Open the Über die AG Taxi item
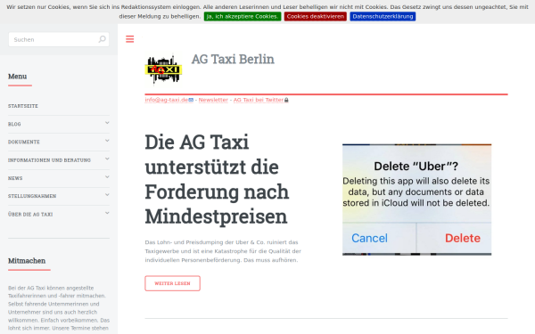 click(x=30, y=214)
